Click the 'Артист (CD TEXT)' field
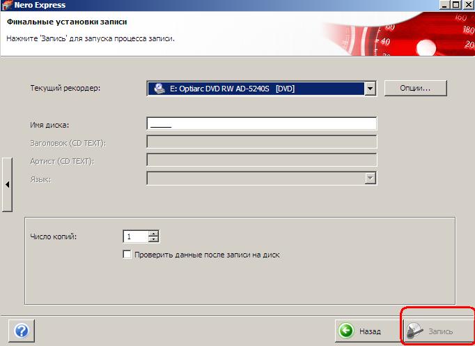The width and height of the screenshot is (475, 346). click(261, 160)
